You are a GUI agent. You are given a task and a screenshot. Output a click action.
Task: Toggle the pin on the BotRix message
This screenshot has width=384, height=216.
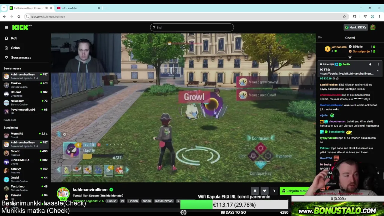pyautogui.click(x=370, y=64)
